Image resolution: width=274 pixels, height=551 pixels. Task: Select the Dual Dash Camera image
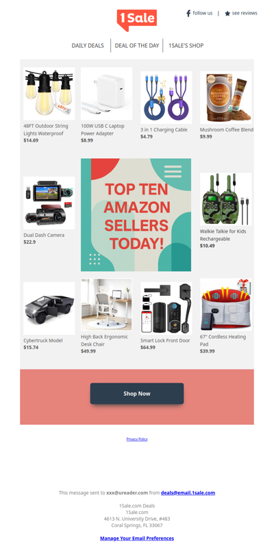(49, 203)
